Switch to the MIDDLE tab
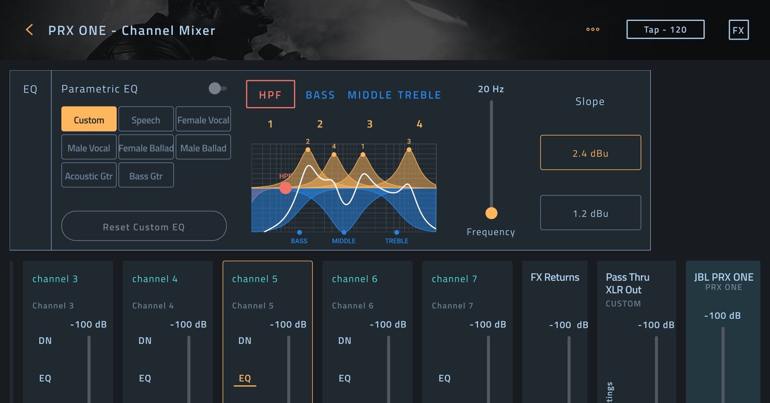Image resolution: width=770 pixels, height=403 pixels. click(369, 95)
